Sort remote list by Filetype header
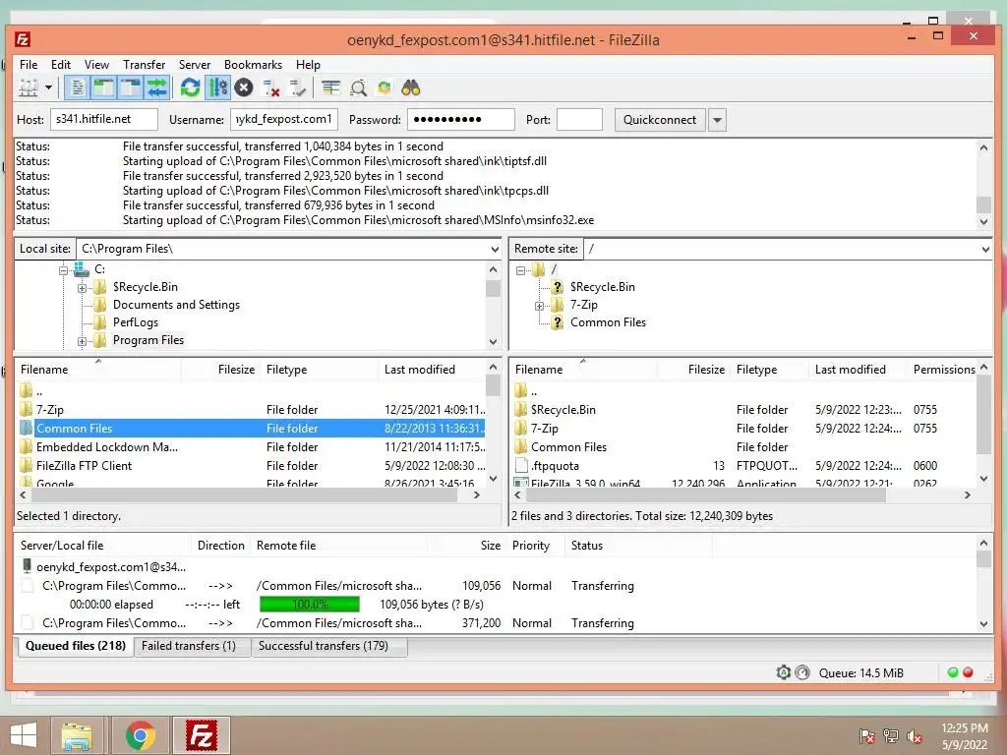The image size is (1007, 755). (x=770, y=370)
